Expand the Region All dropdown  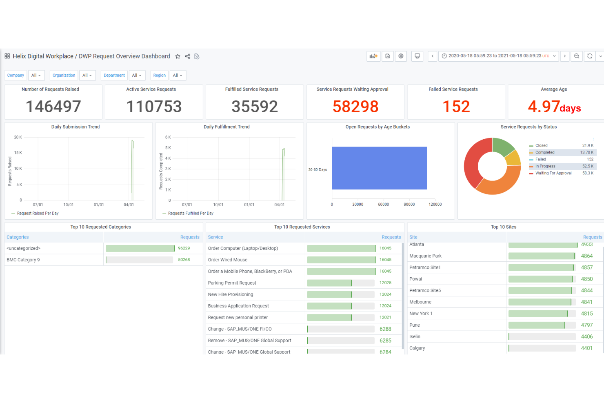178,75
